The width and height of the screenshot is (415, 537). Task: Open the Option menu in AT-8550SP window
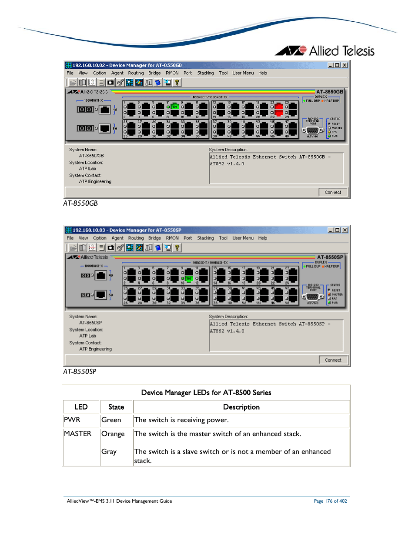[100, 238]
